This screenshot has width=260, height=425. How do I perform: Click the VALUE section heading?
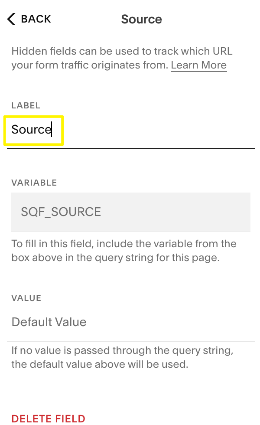tap(26, 298)
